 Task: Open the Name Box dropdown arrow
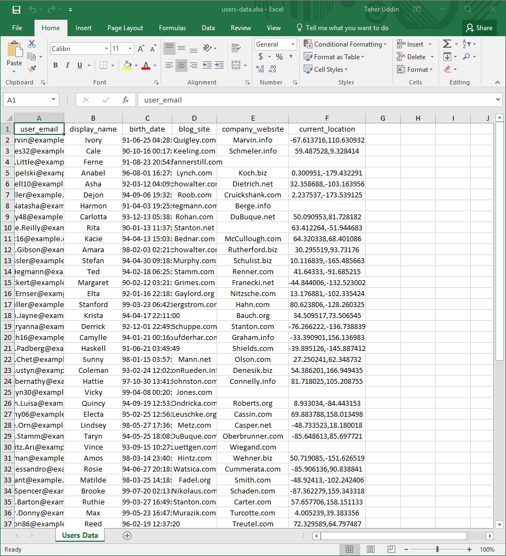pos(53,100)
